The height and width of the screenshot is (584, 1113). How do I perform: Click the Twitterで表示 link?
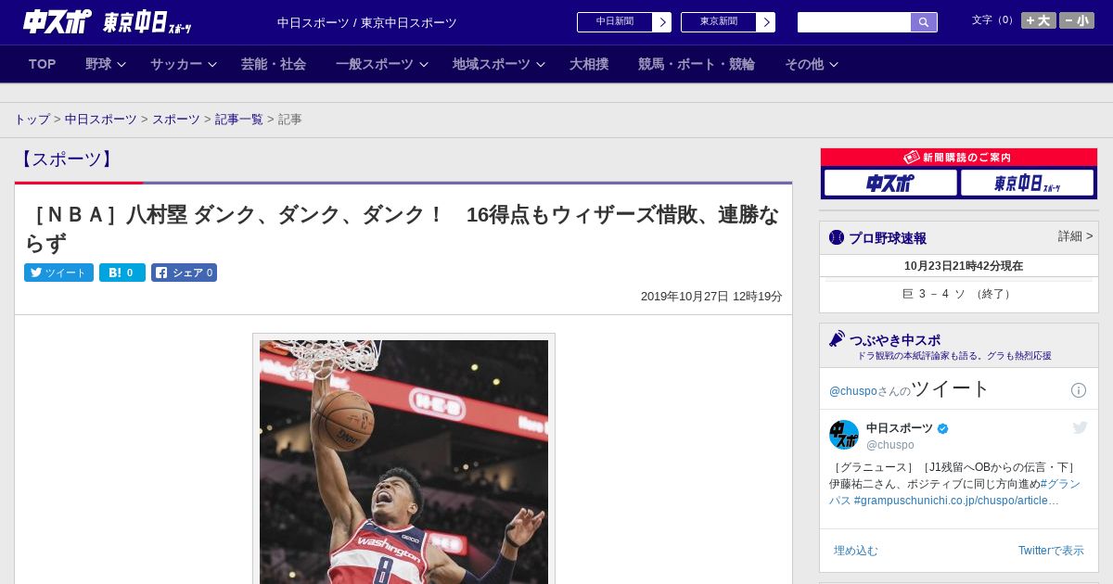click(1051, 551)
